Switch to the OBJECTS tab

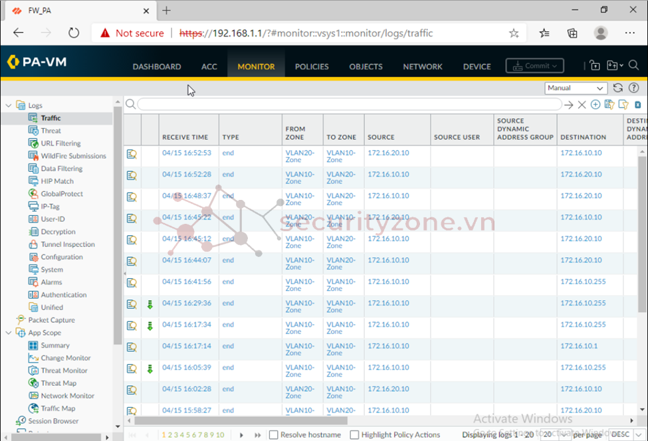pos(366,66)
